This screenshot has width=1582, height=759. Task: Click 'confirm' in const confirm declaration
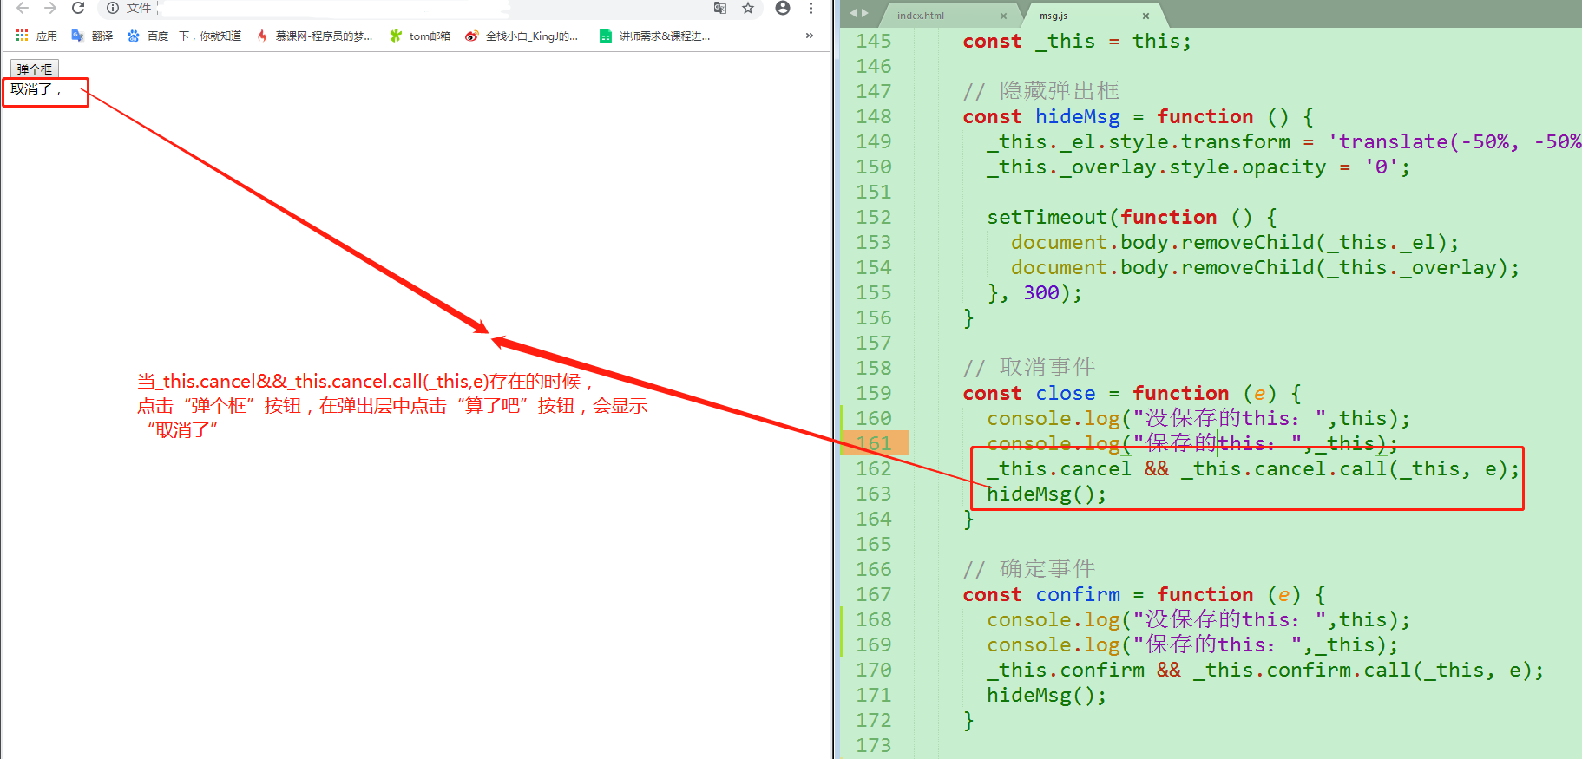click(x=1077, y=594)
